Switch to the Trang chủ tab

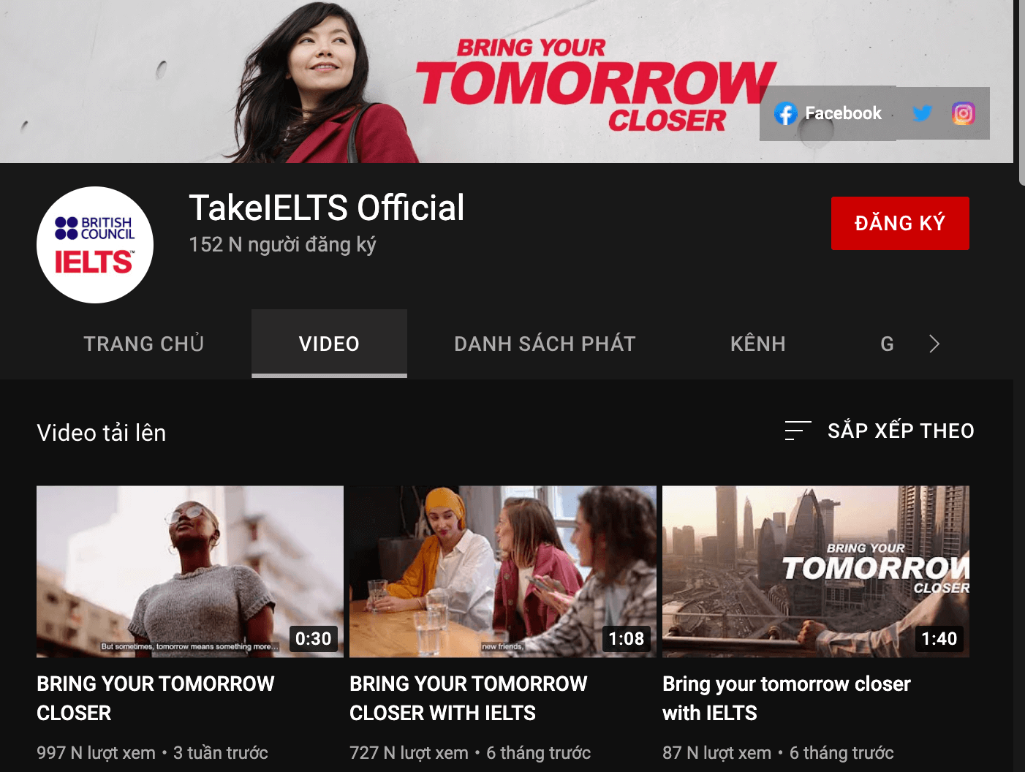(143, 344)
